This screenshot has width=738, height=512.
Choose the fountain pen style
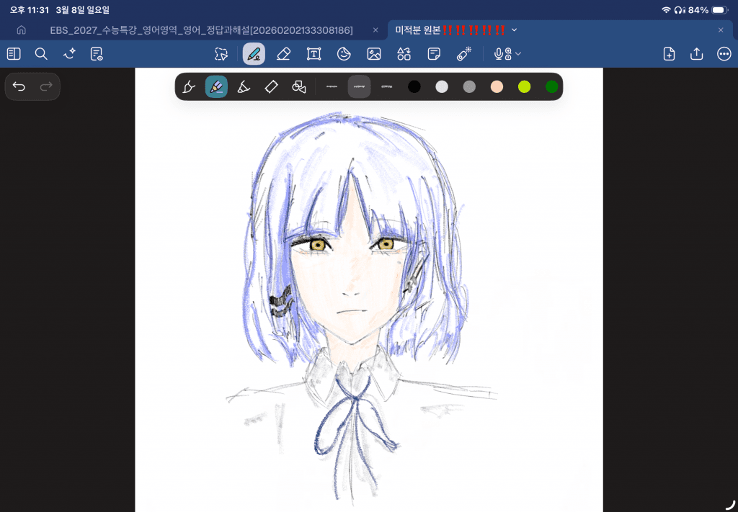pyautogui.click(x=189, y=87)
